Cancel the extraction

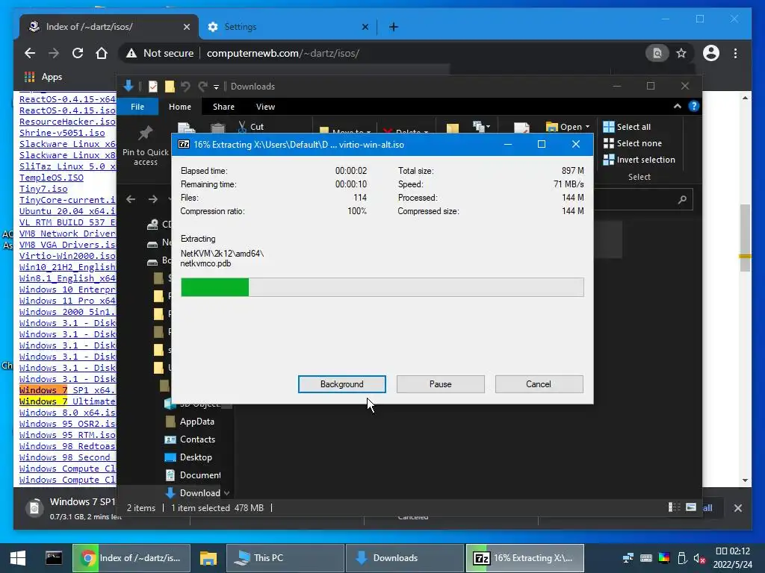(539, 384)
